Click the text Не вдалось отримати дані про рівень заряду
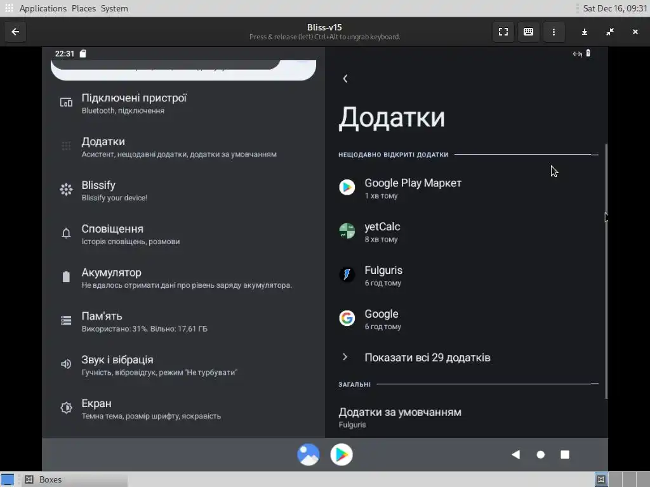This screenshot has height=487, width=650. click(x=187, y=285)
